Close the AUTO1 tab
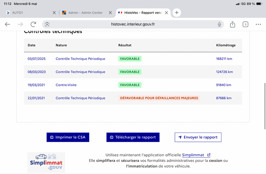The height and width of the screenshot is (174, 266). pos(54,13)
